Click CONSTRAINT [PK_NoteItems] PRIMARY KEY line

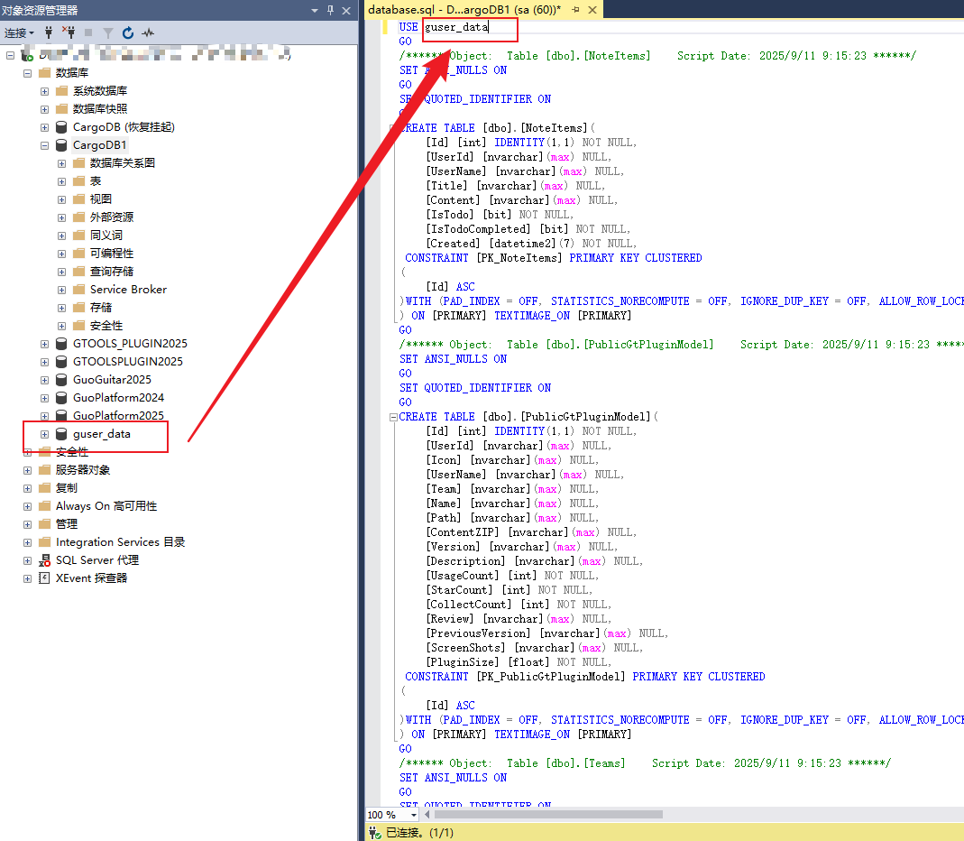554,258
